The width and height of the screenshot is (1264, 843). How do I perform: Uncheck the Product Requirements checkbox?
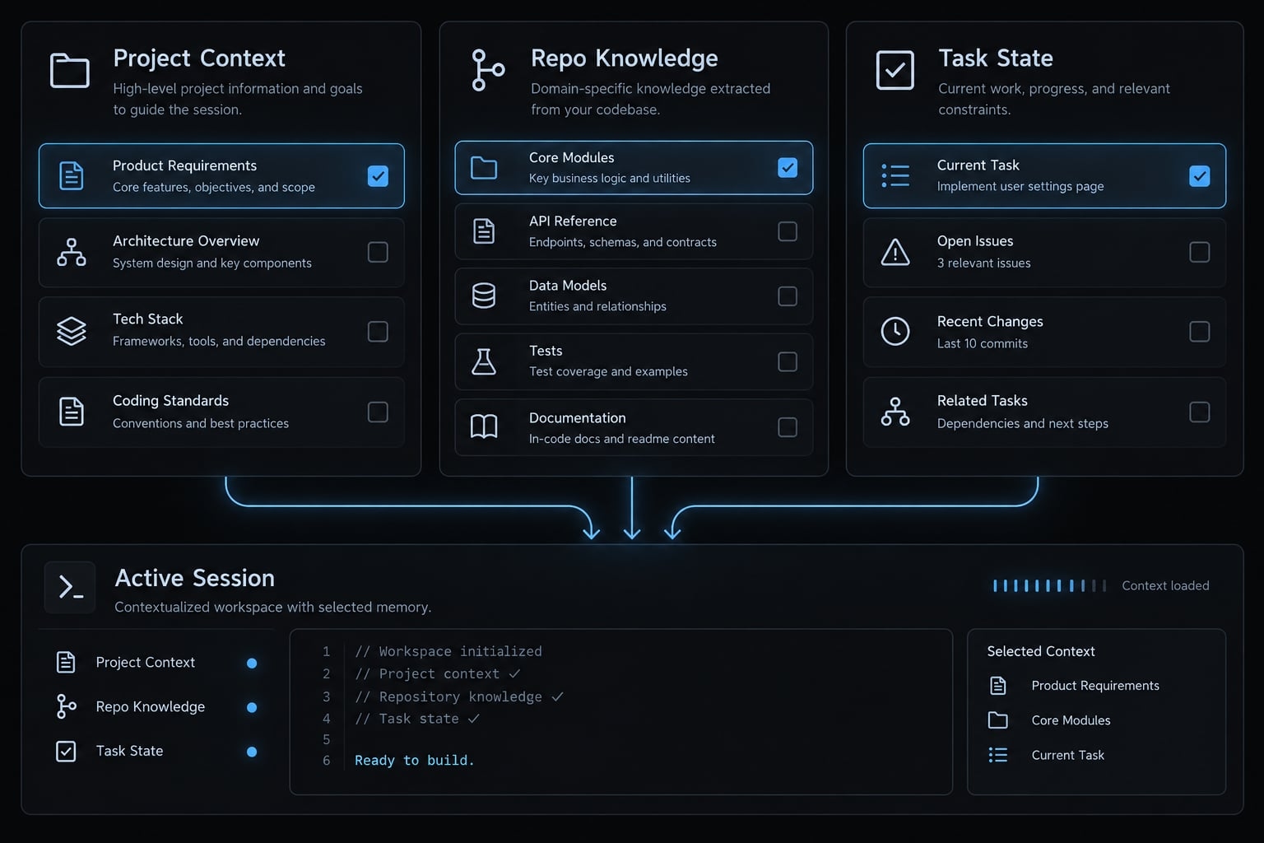[x=378, y=176]
